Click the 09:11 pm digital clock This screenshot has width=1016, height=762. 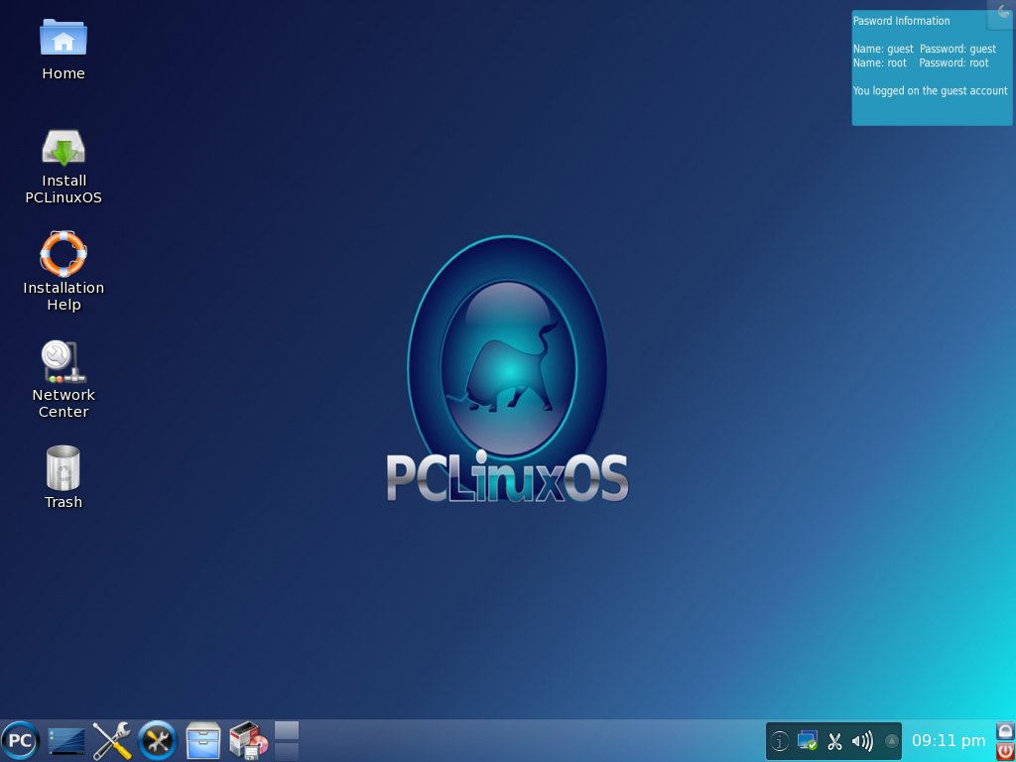point(949,740)
